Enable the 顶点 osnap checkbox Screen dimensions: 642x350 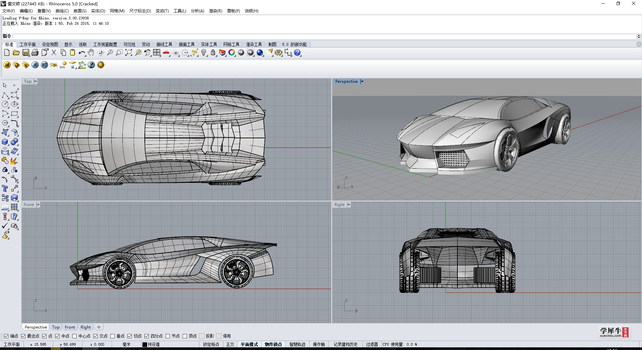[x=185, y=336]
